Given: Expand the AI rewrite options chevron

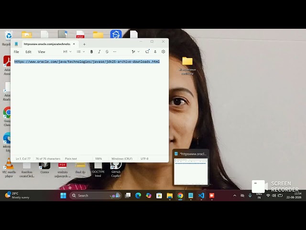Looking at the screenshot, I should [x=139, y=52].
